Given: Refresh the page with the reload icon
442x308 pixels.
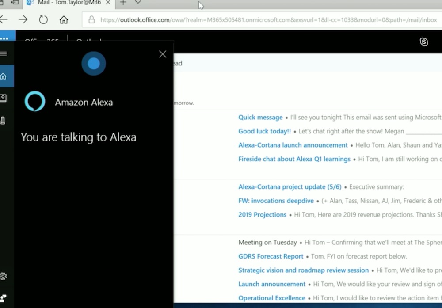Looking at the screenshot, I should 43,19.
